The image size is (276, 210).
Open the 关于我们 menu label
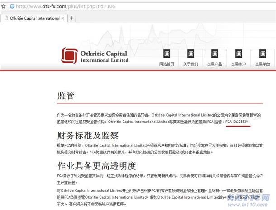coord(190,64)
